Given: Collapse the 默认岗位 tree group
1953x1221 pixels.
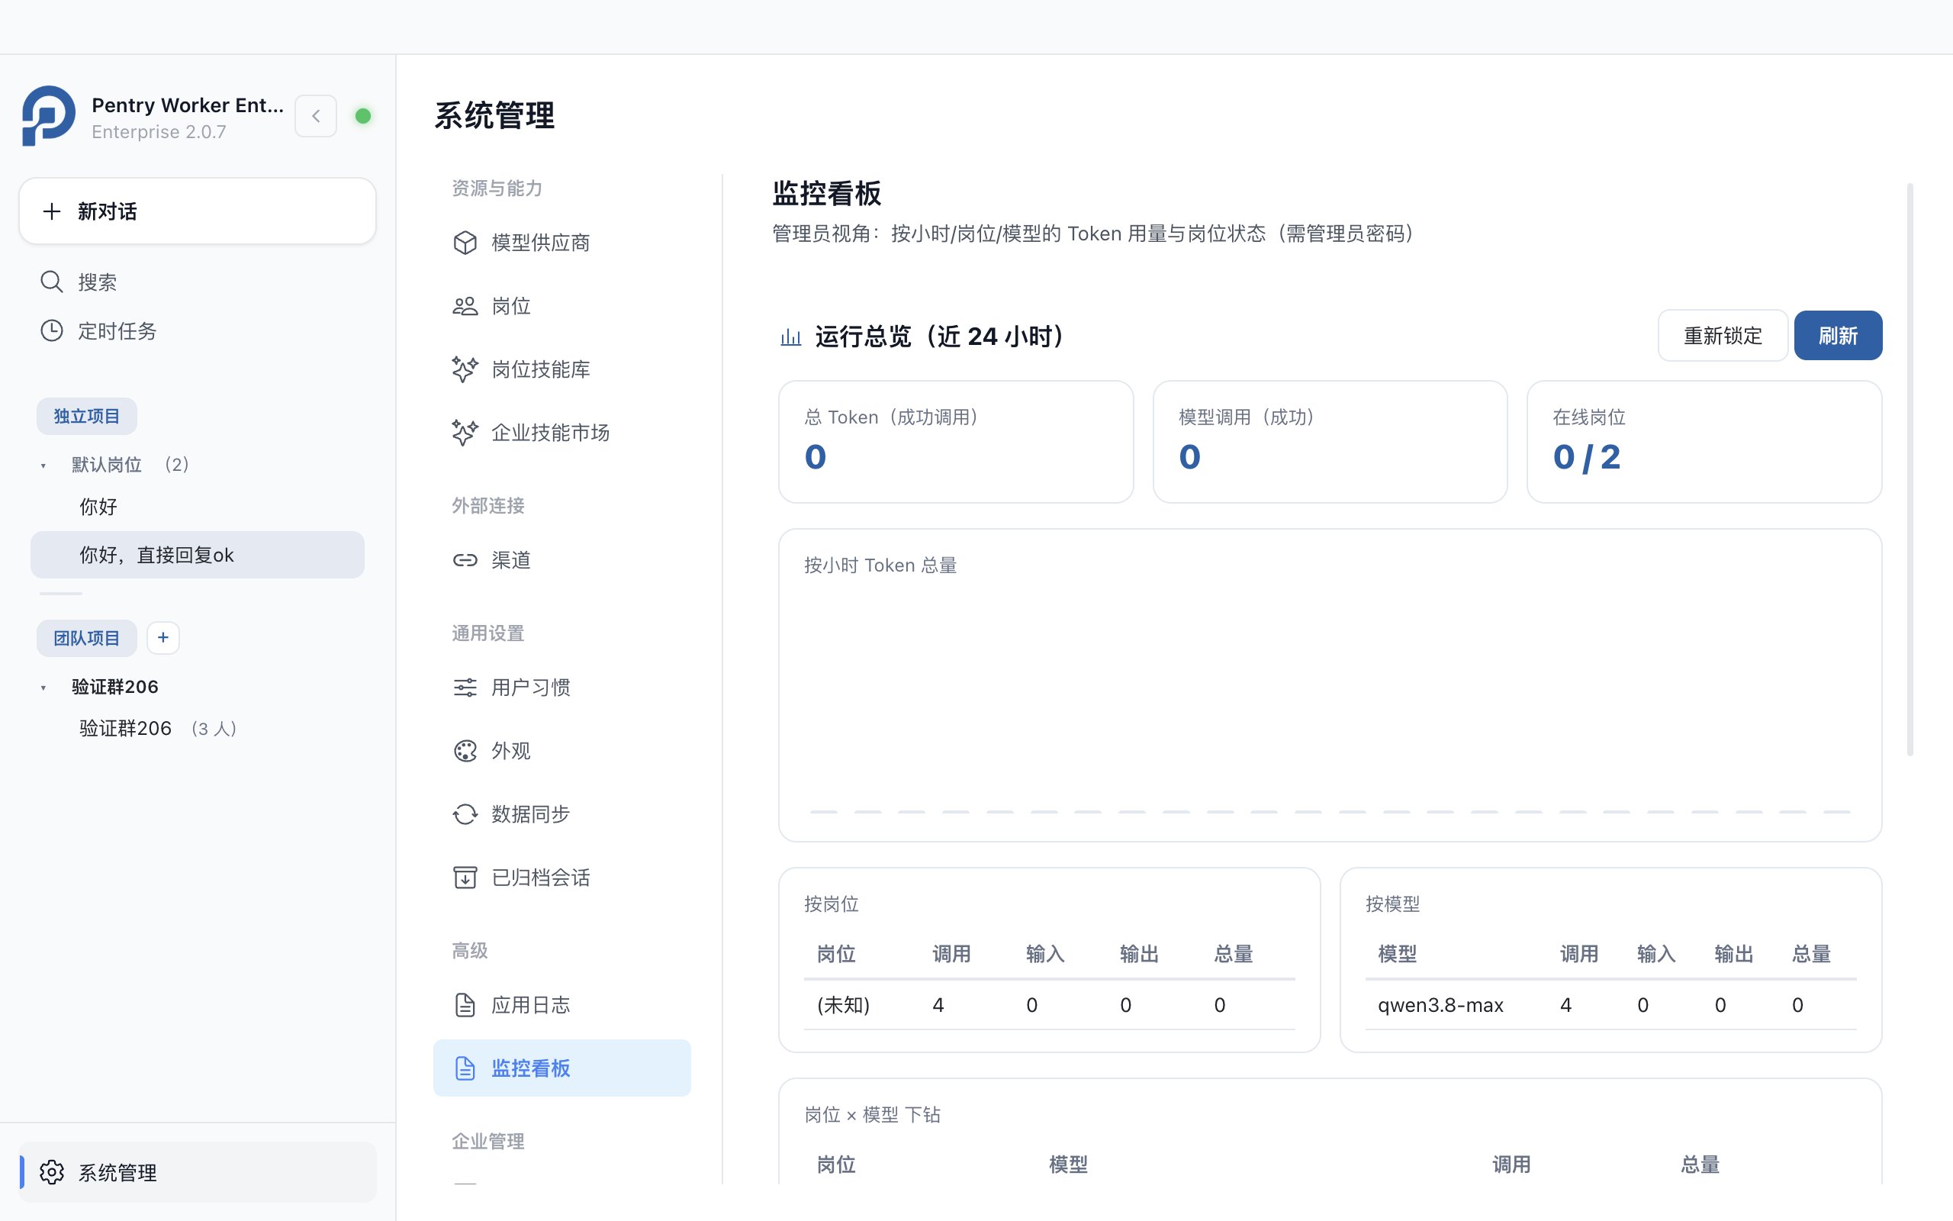Looking at the screenshot, I should pos(43,466).
